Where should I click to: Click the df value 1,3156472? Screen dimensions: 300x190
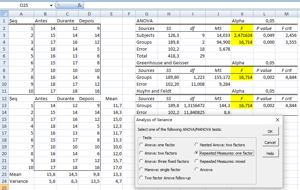tap(193, 105)
